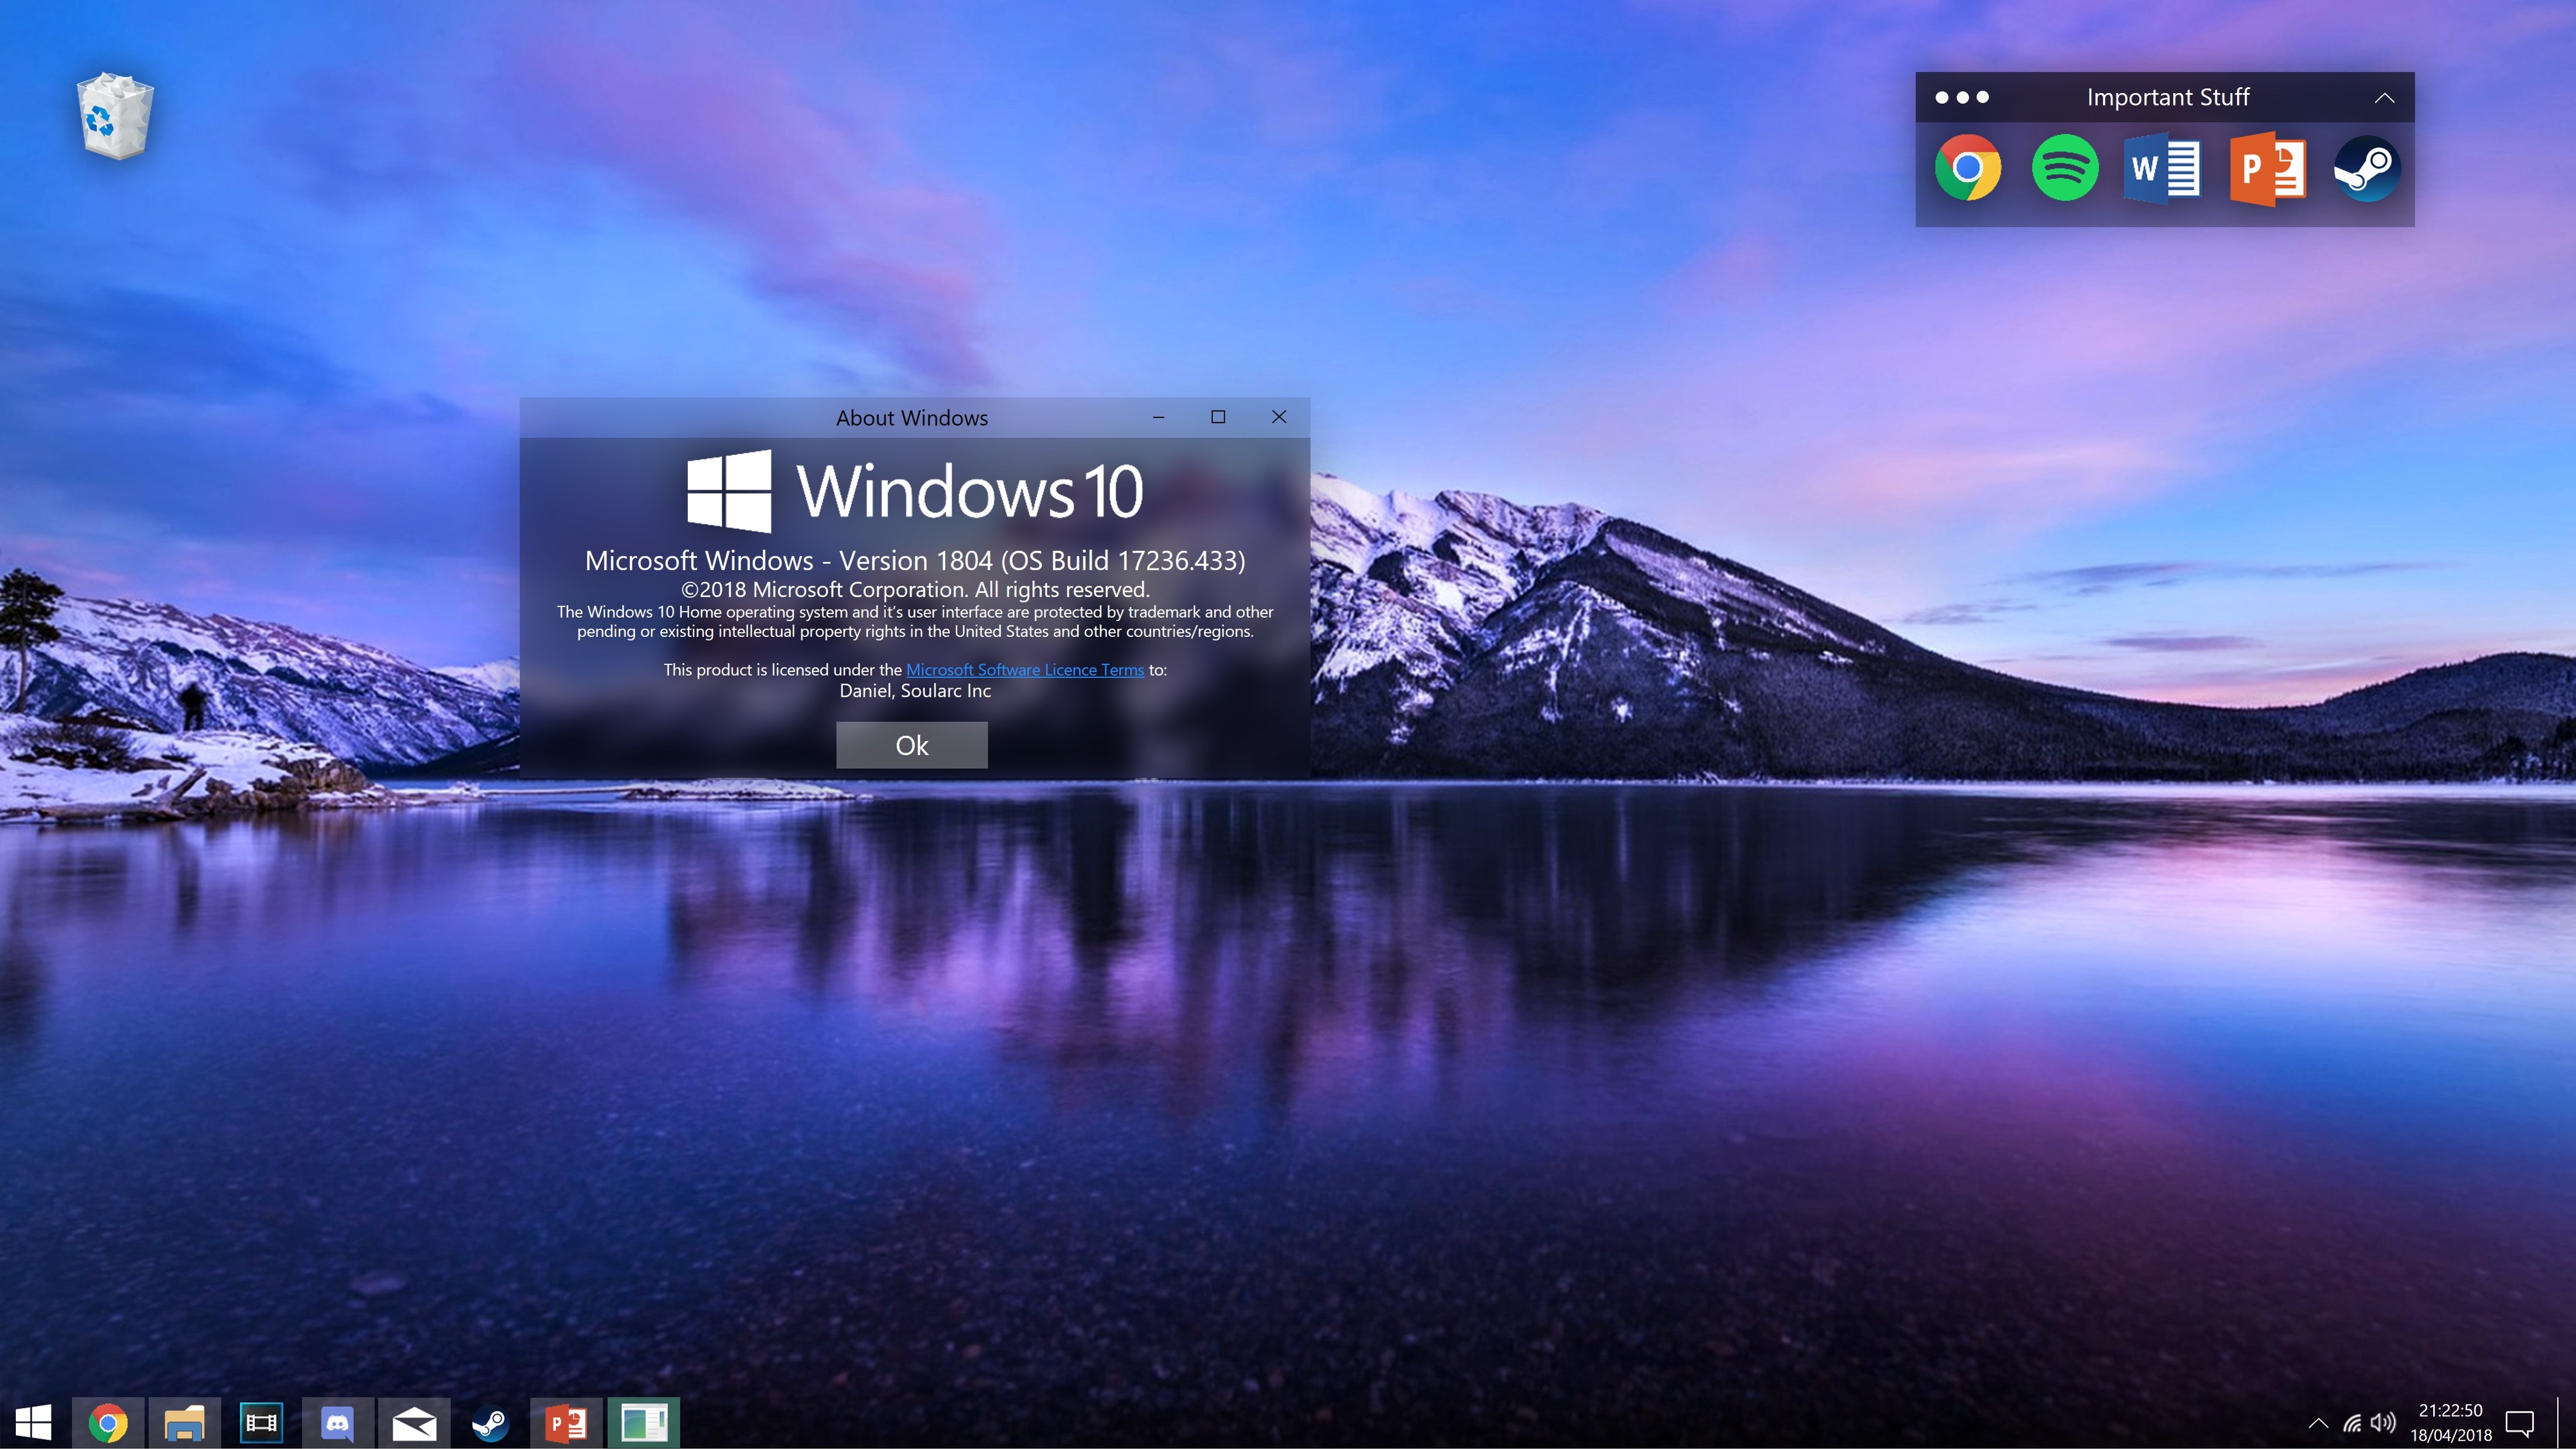Open Spotify in Important Stuff panel

click(x=2065, y=168)
